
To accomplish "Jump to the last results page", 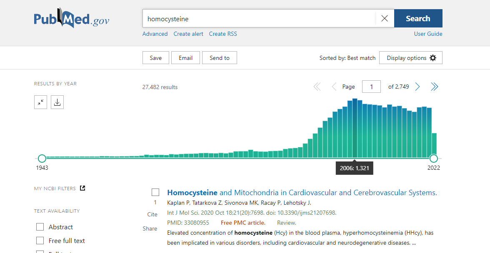I will point(434,87).
